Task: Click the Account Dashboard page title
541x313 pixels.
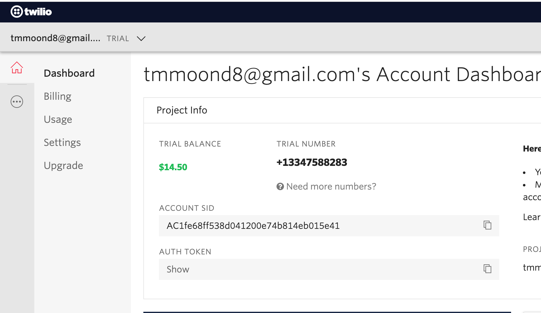Action: click(342, 75)
